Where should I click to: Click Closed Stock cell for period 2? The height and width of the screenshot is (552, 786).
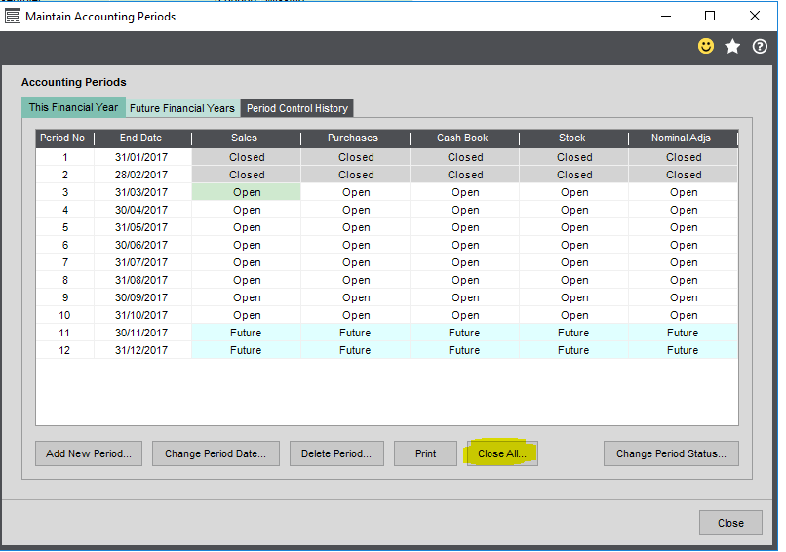click(574, 175)
